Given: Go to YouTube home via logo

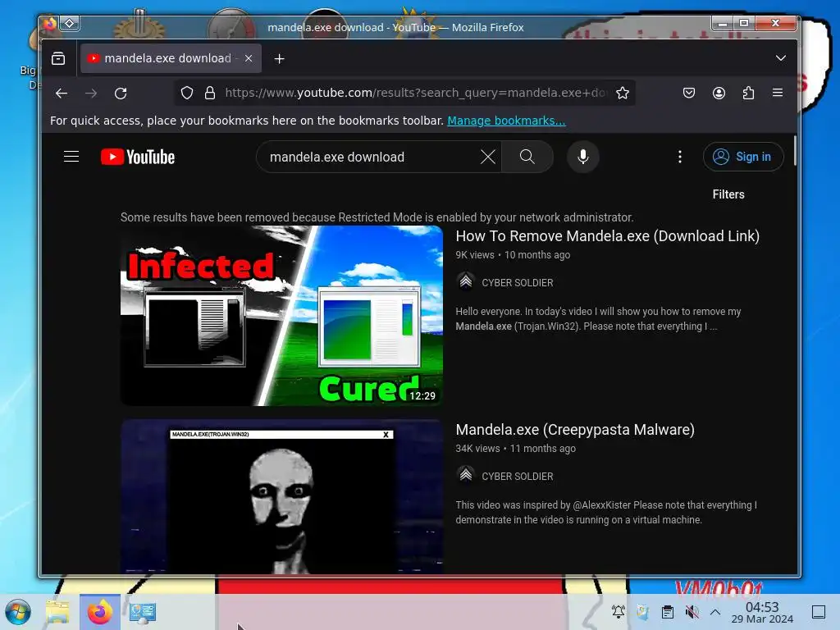Looking at the screenshot, I should point(138,157).
